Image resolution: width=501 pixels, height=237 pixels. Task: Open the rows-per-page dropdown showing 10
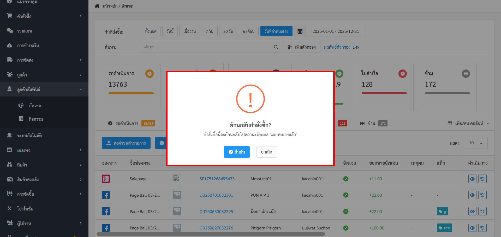click(476, 143)
